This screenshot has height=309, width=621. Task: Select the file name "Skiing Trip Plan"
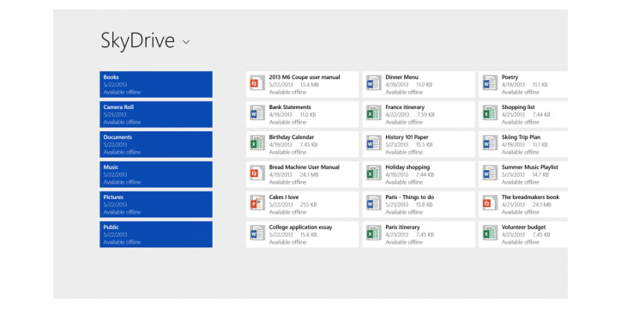click(x=522, y=137)
